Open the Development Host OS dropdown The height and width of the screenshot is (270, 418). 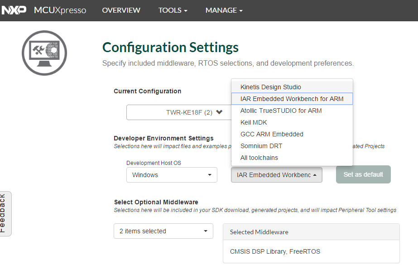[172, 175]
